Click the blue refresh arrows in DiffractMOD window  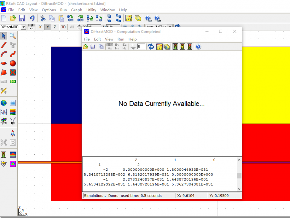pos(151,47)
